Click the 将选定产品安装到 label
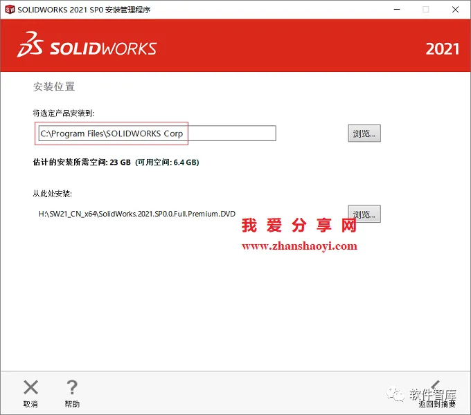 [x=64, y=113]
